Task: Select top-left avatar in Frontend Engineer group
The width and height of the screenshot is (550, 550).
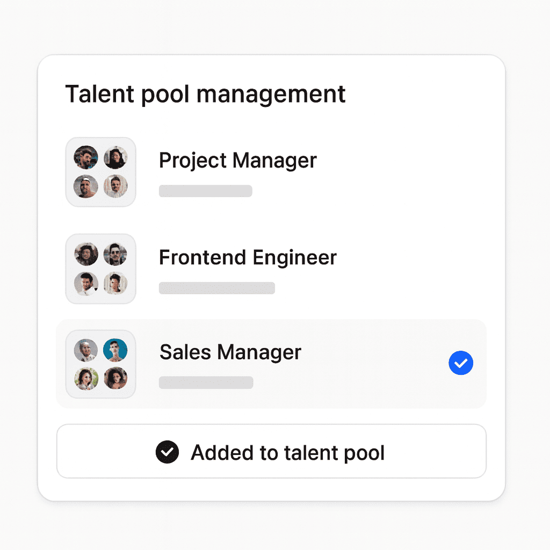Action: (86, 254)
